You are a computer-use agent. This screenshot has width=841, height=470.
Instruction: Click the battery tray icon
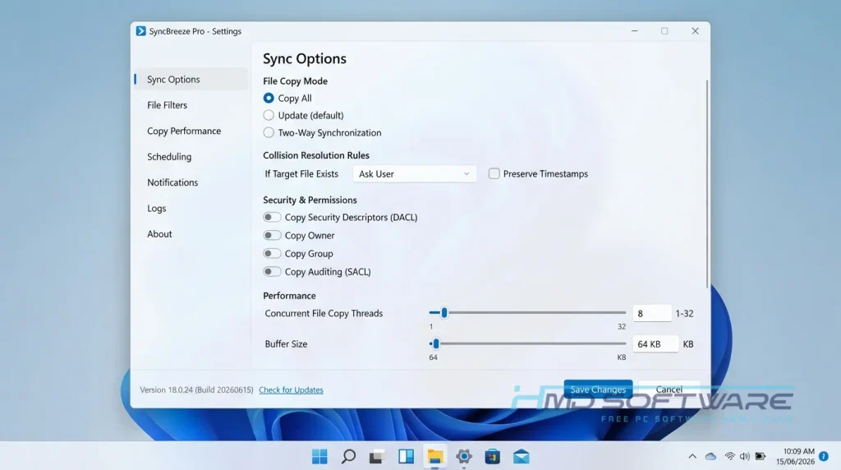coord(761,457)
